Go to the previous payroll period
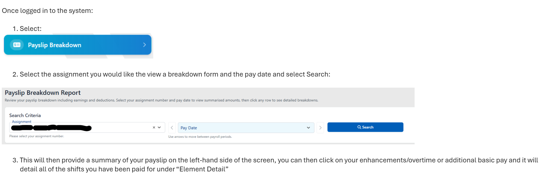 (172, 128)
